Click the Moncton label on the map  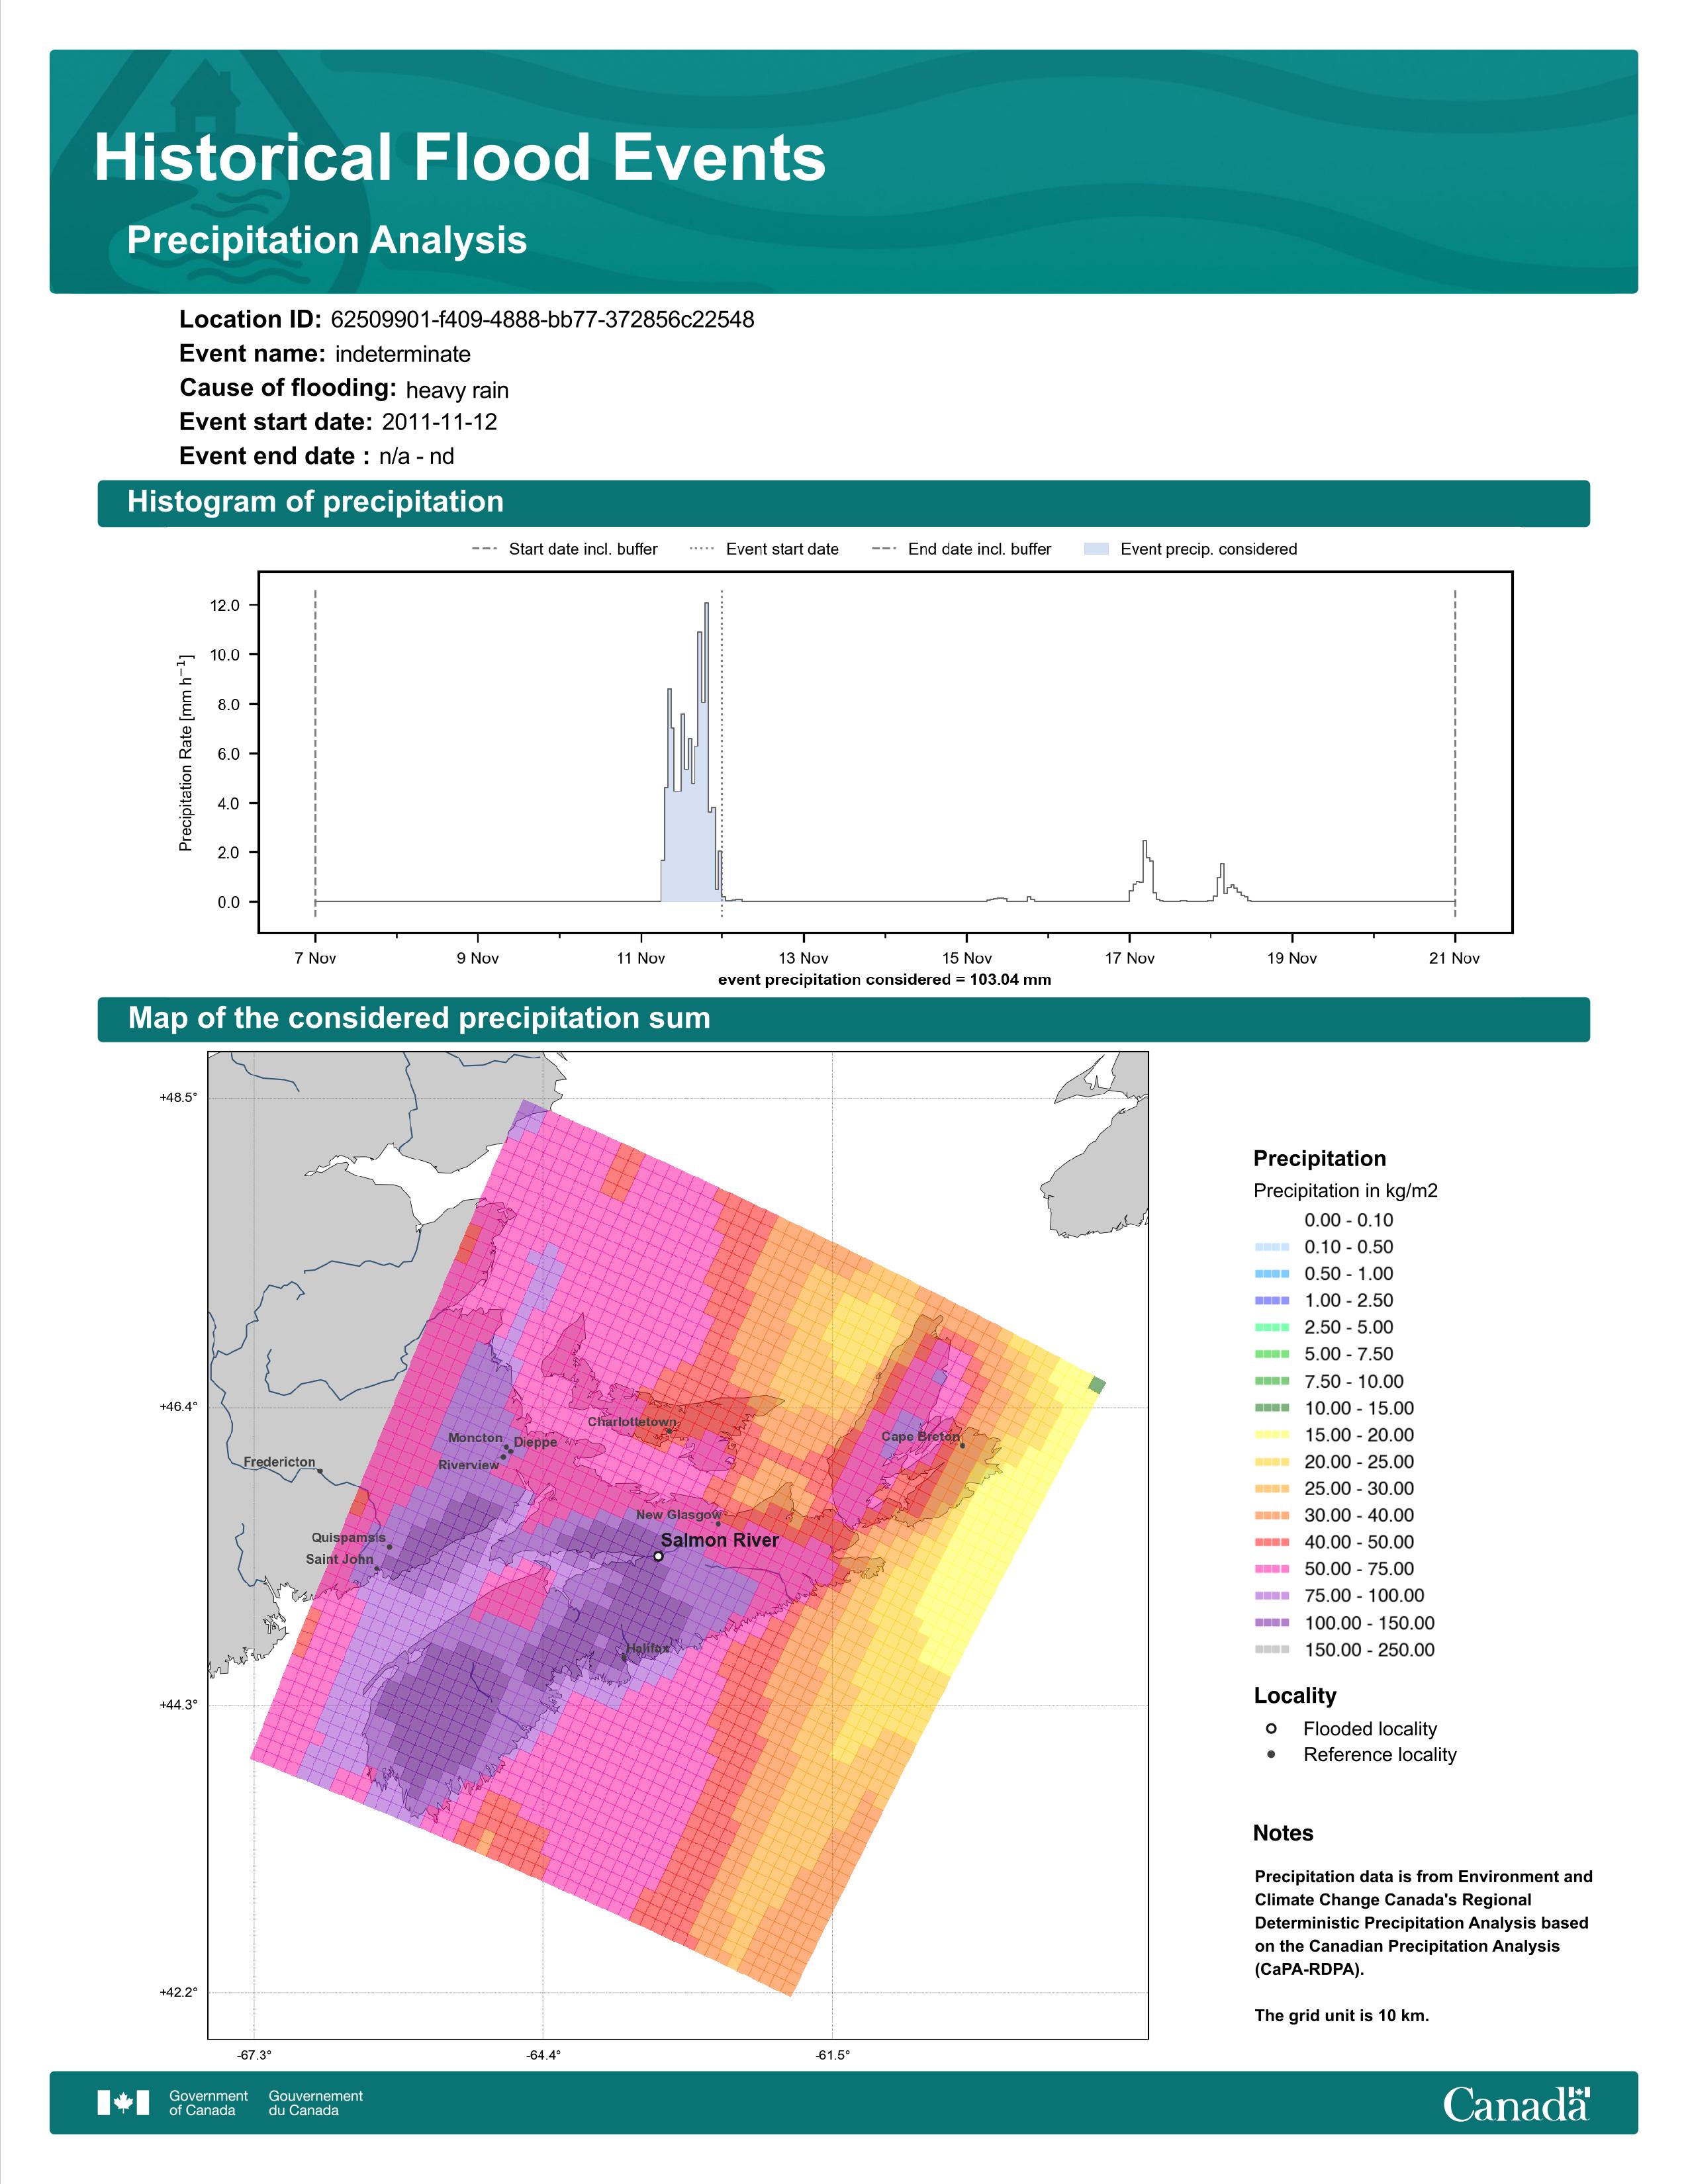pos(475,1438)
